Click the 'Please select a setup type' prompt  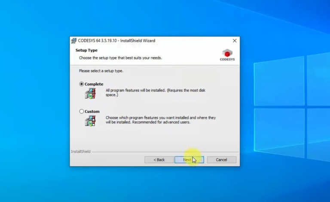101,71
